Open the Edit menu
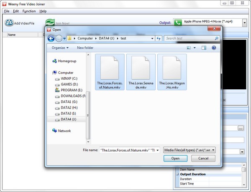 tap(16, 11)
